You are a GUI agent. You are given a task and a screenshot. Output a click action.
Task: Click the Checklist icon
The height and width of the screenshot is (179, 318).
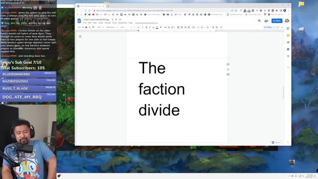[x=198, y=27]
